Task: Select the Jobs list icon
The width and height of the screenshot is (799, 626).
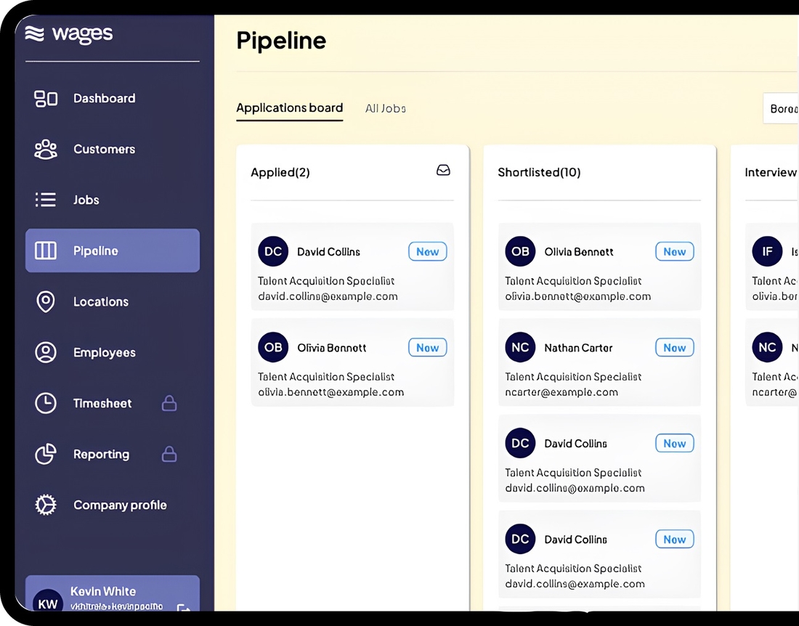Action: 46,200
